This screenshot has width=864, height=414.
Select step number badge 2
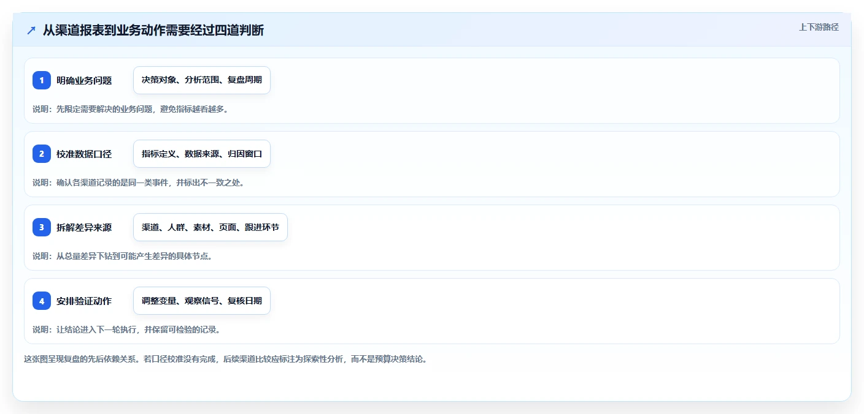(42, 154)
